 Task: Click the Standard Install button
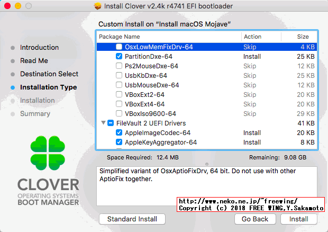132,219
